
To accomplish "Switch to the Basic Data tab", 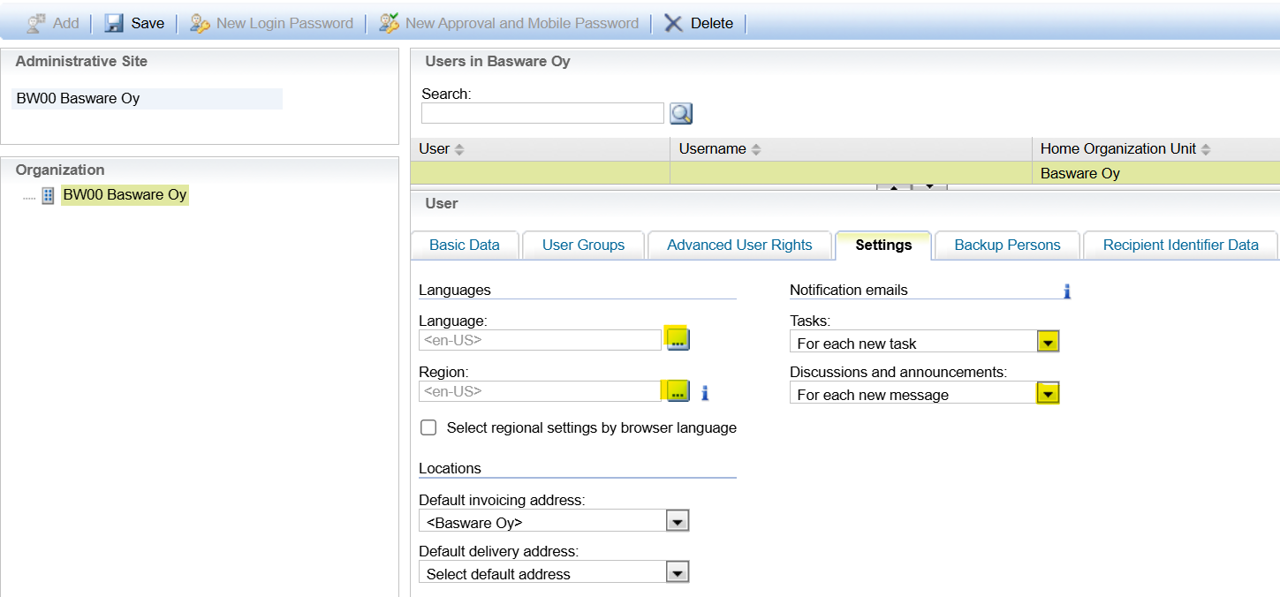I will pos(465,245).
